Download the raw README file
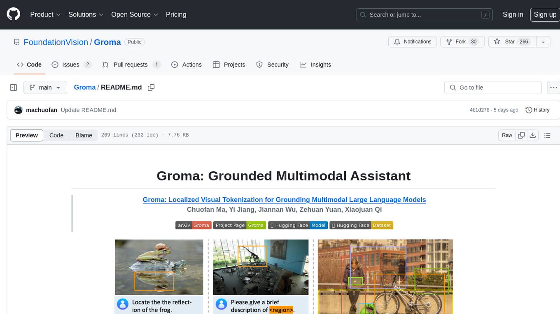The height and width of the screenshot is (314, 560). point(532,135)
